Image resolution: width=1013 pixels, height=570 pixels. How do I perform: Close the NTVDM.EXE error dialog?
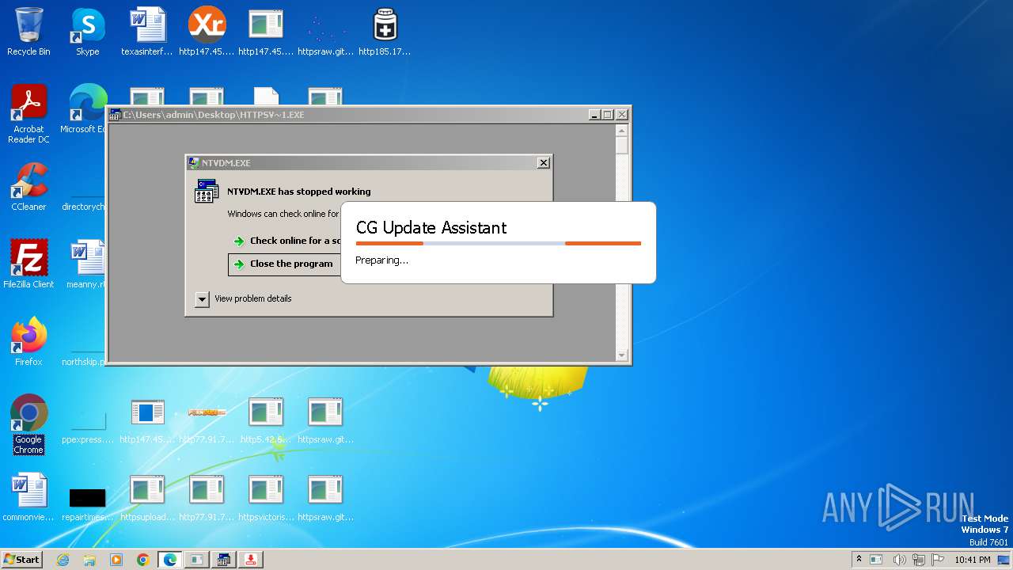click(543, 162)
